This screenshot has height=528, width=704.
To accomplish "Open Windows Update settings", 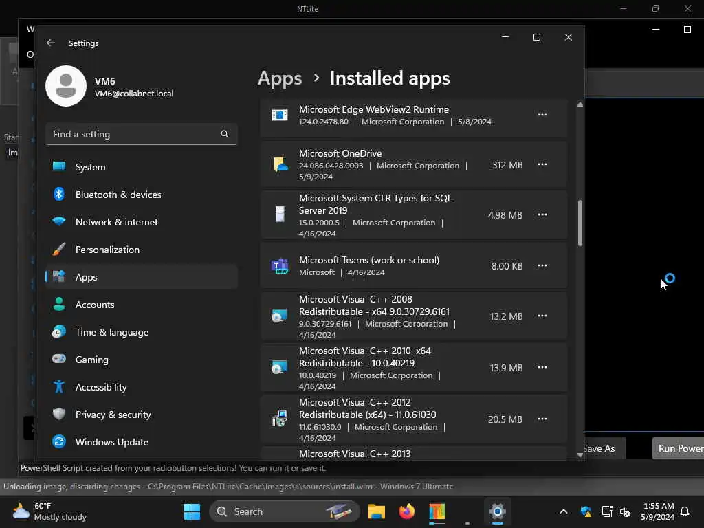I will click(142, 442).
